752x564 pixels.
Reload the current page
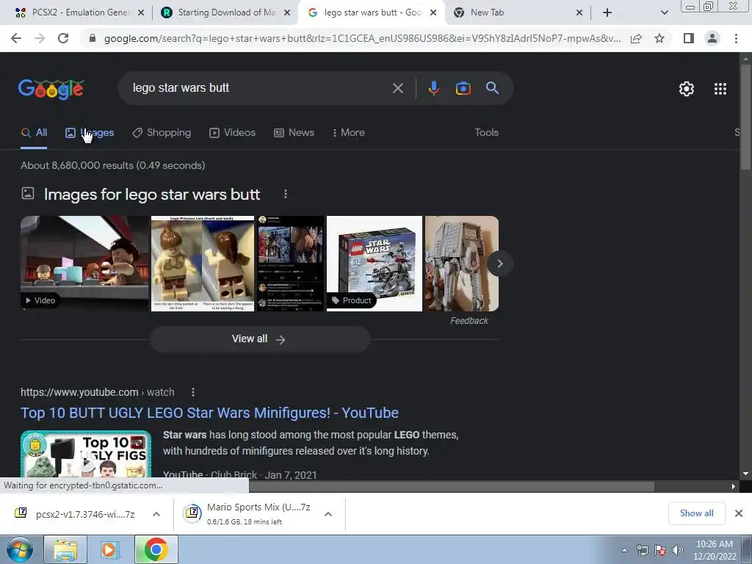63,38
